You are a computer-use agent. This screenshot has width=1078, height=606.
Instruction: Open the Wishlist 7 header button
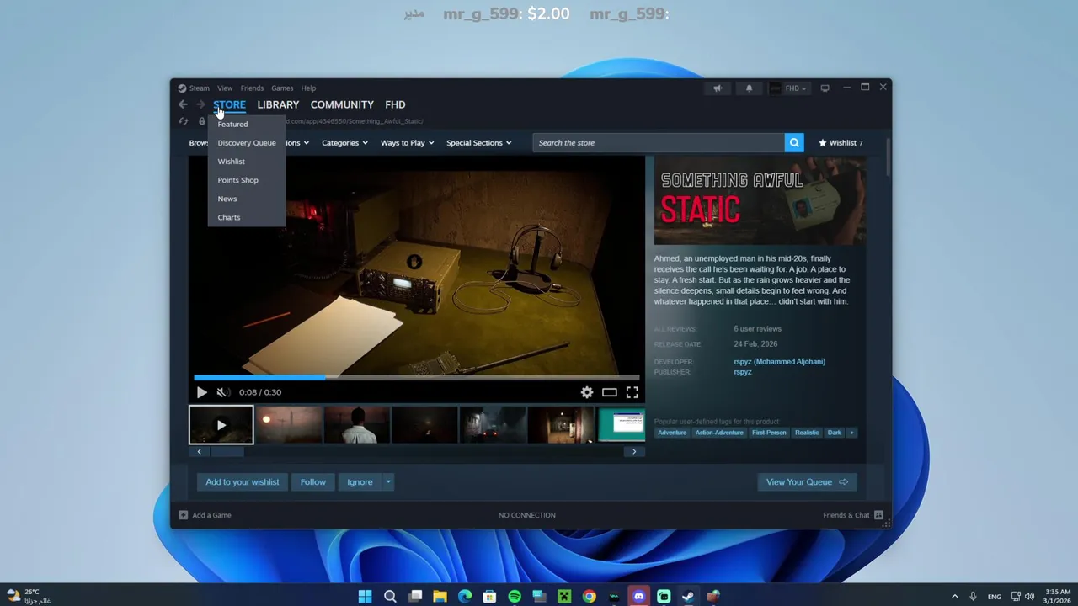pyautogui.click(x=841, y=143)
